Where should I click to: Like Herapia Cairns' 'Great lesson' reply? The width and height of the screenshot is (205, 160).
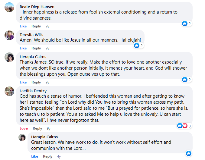(35, 156)
